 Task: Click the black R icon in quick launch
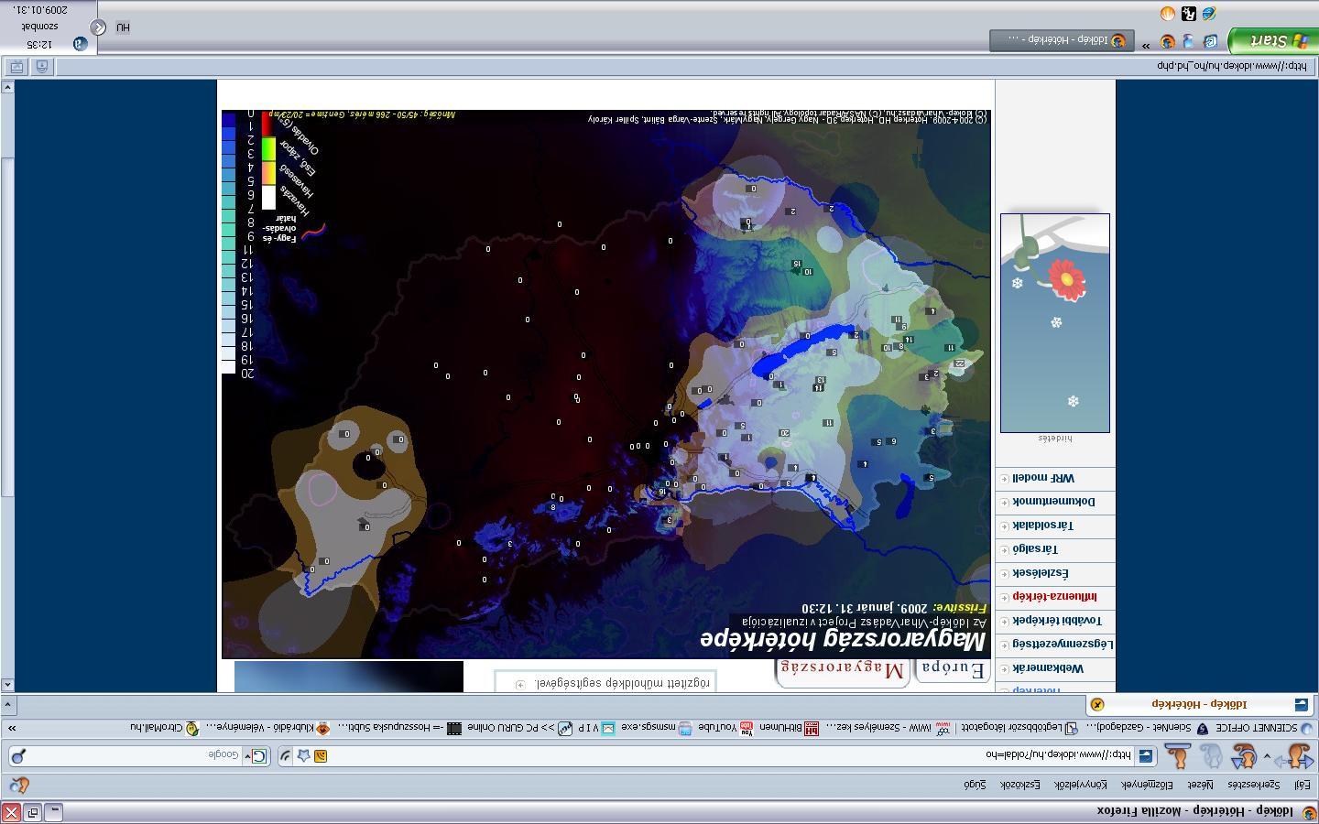pos(1189,14)
